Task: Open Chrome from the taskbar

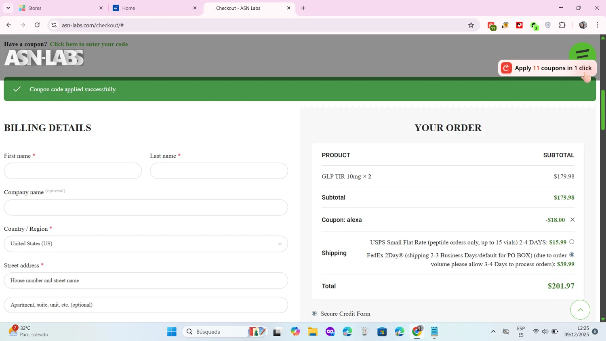Action: pyautogui.click(x=417, y=332)
